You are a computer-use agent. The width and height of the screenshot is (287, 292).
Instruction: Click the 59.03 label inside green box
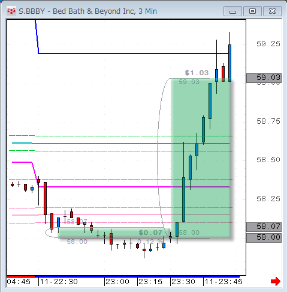189,82
